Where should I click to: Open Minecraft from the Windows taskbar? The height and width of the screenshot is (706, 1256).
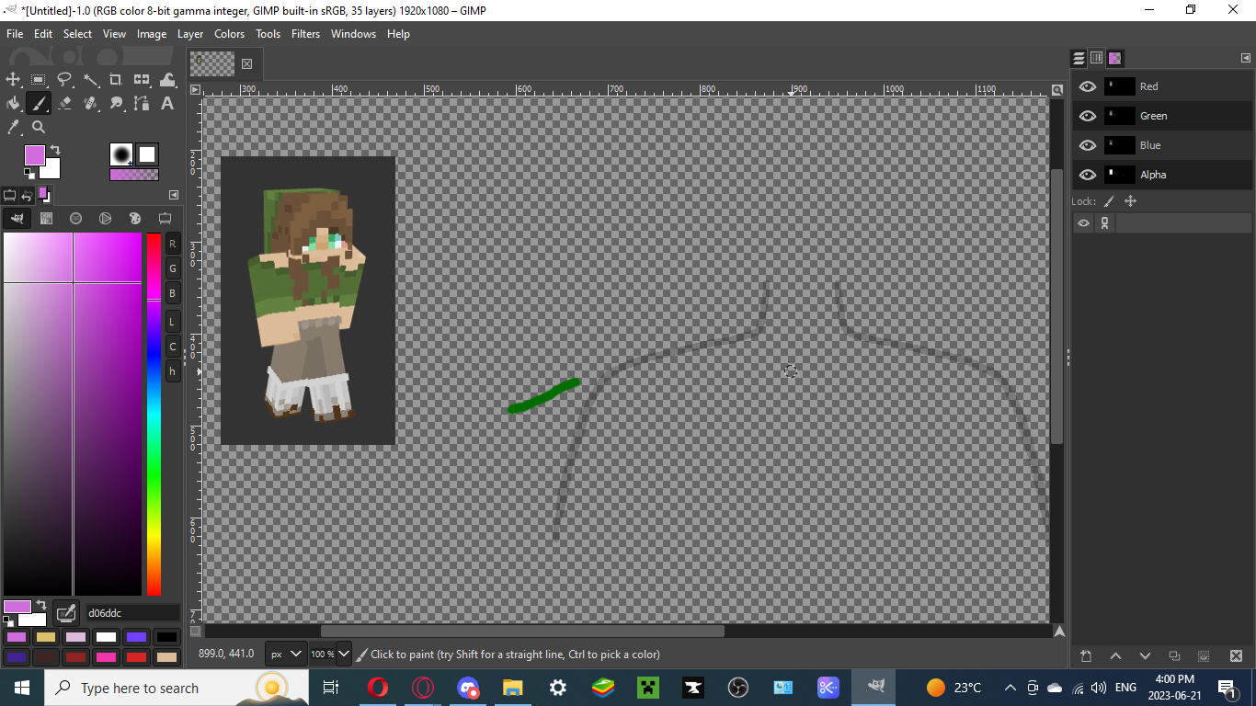pyautogui.click(x=648, y=688)
